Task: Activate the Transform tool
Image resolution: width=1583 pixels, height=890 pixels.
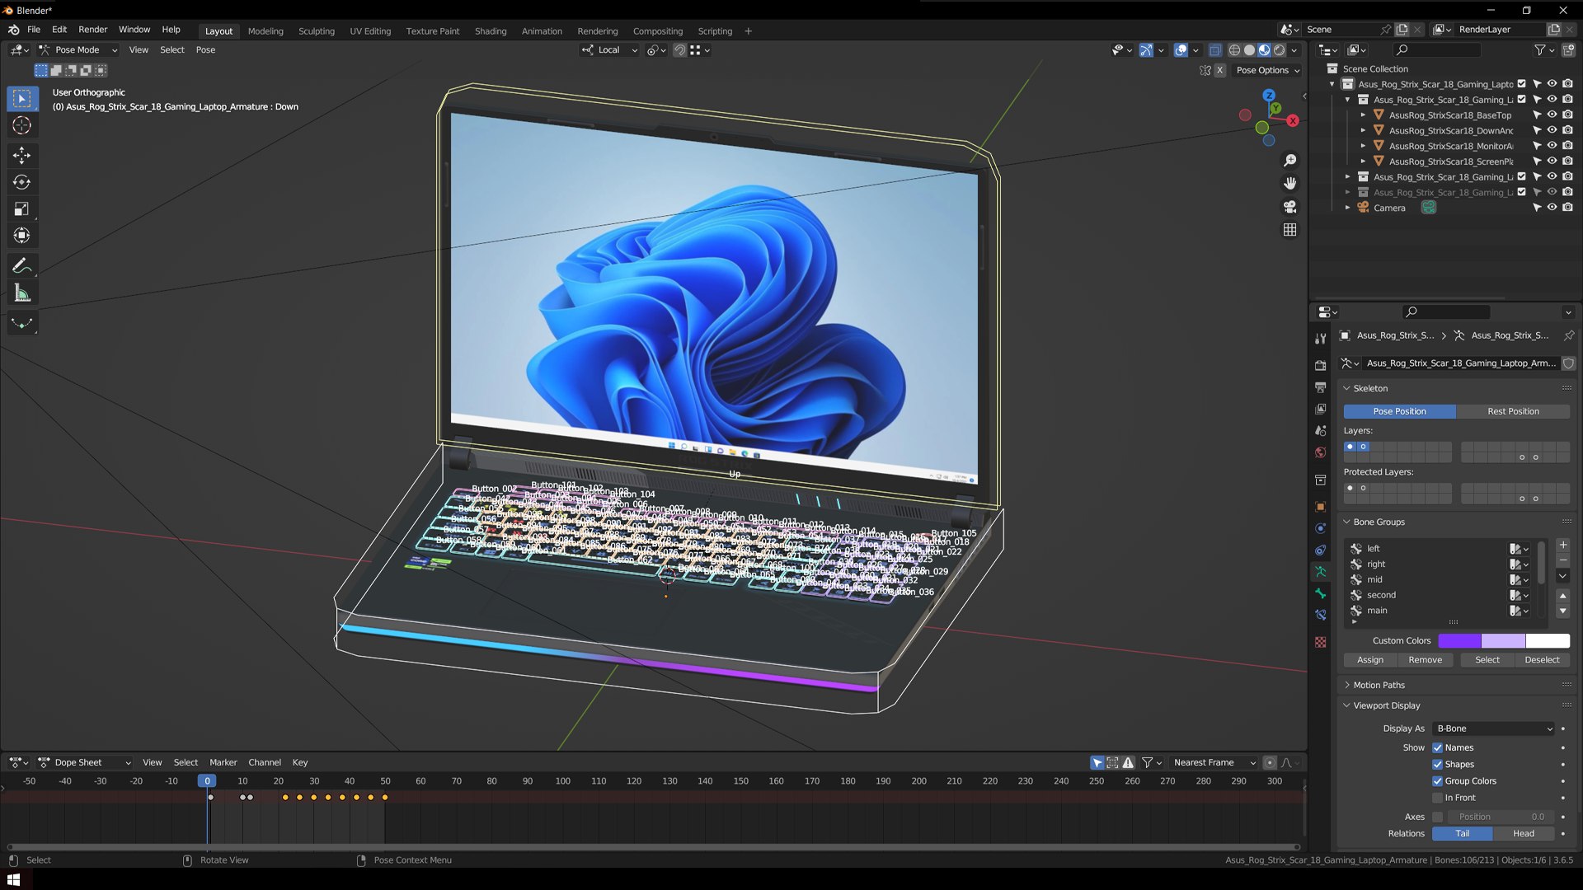Action: (22, 236)
